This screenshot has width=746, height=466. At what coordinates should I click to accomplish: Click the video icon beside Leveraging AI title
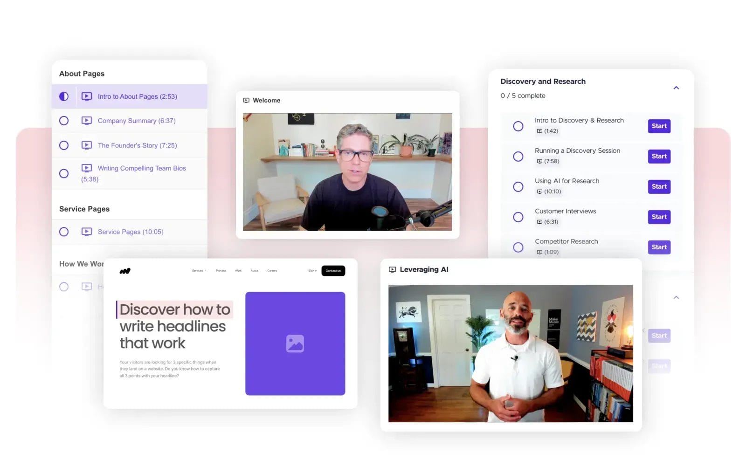point(393,270)
